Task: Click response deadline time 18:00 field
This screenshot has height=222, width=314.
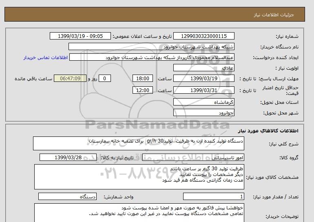Action: tap(143, 78)
